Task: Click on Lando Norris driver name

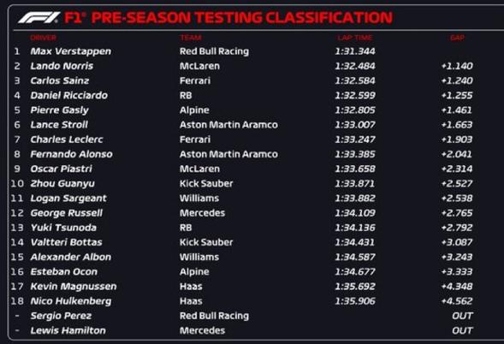Action: click(x=62, y=66)
